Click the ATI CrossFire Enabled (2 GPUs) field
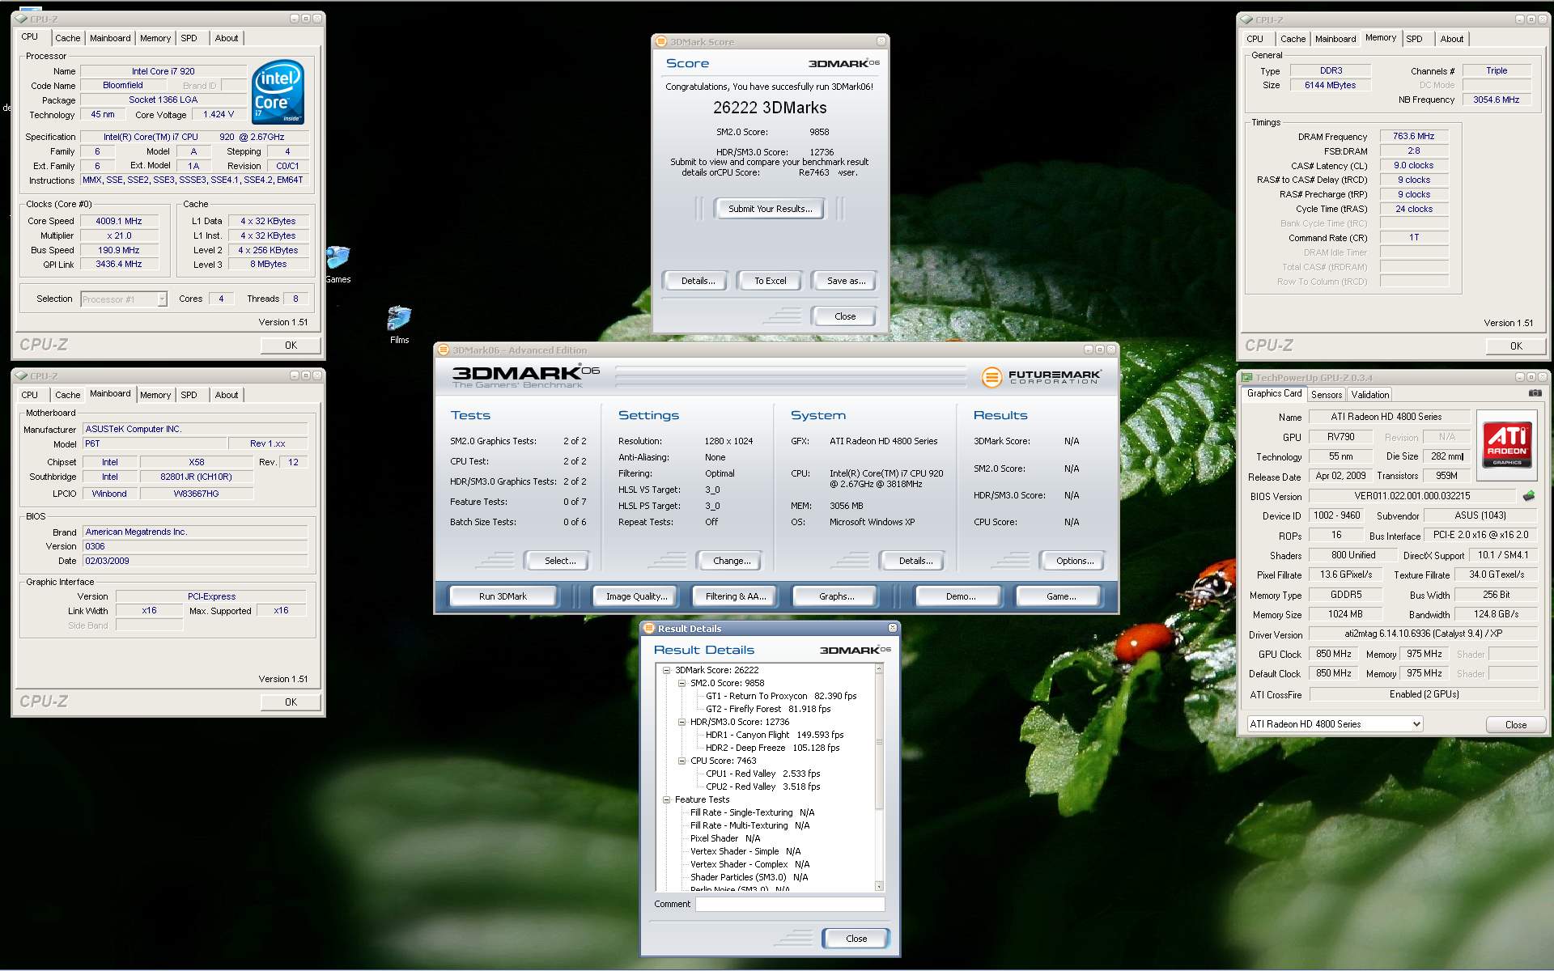This screenshot has height=971, width=1554. [x=1424, y=694]
